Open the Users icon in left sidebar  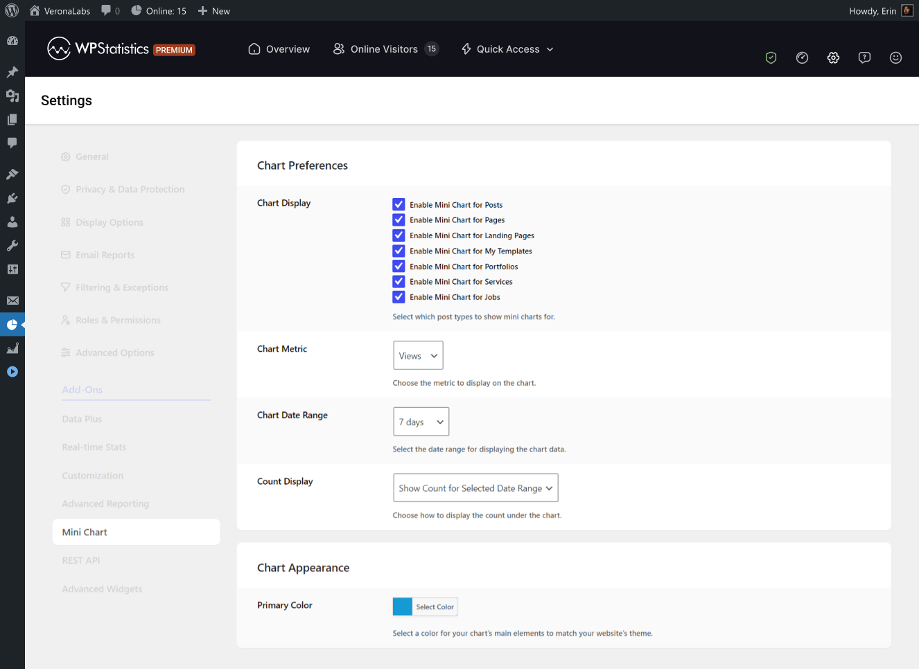[x=12, y=222]
